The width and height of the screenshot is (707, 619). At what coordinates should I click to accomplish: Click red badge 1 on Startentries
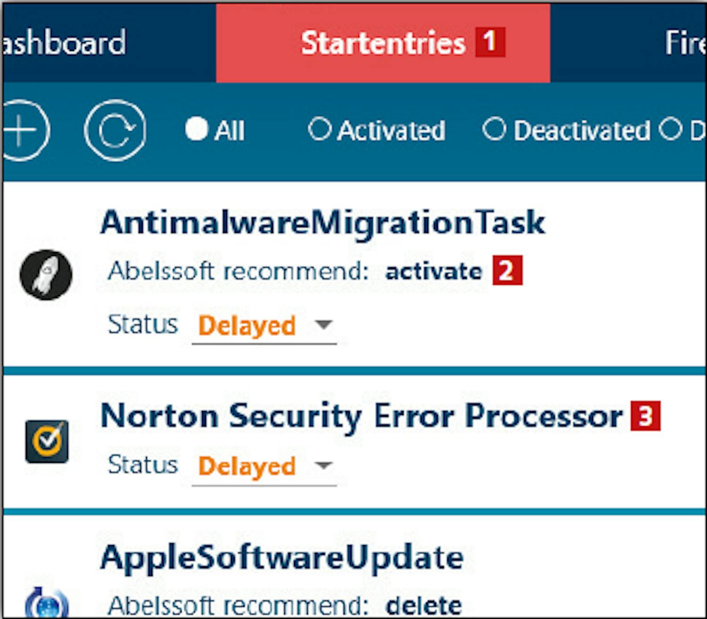(x=490, y=42)
